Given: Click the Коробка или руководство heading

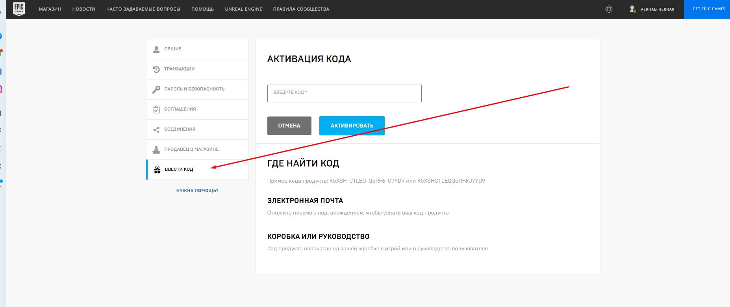Looking at the screenshot, I should coord(318,237).
